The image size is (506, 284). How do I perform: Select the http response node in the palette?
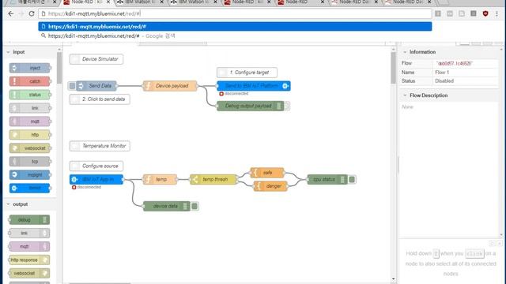pyautogui.click(x=29, y=260)
